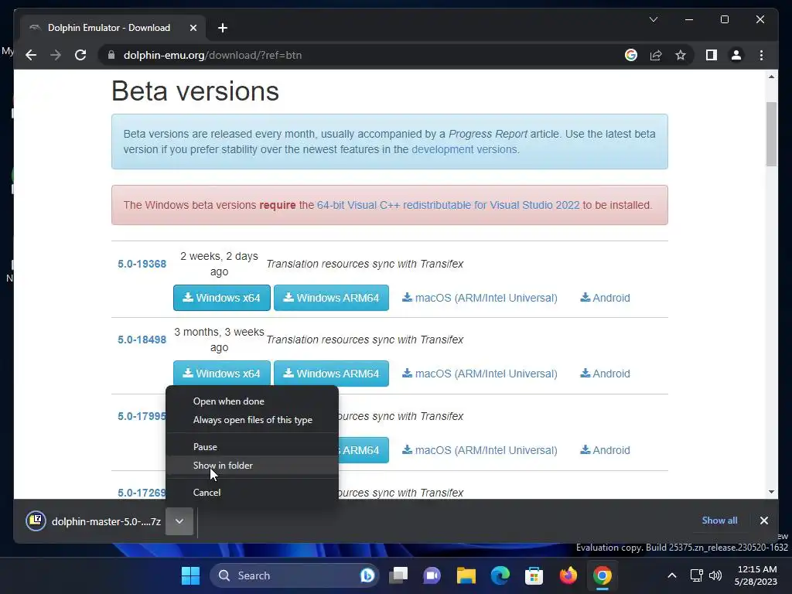Close the Dolphin Emulator tab

[193, 28]
